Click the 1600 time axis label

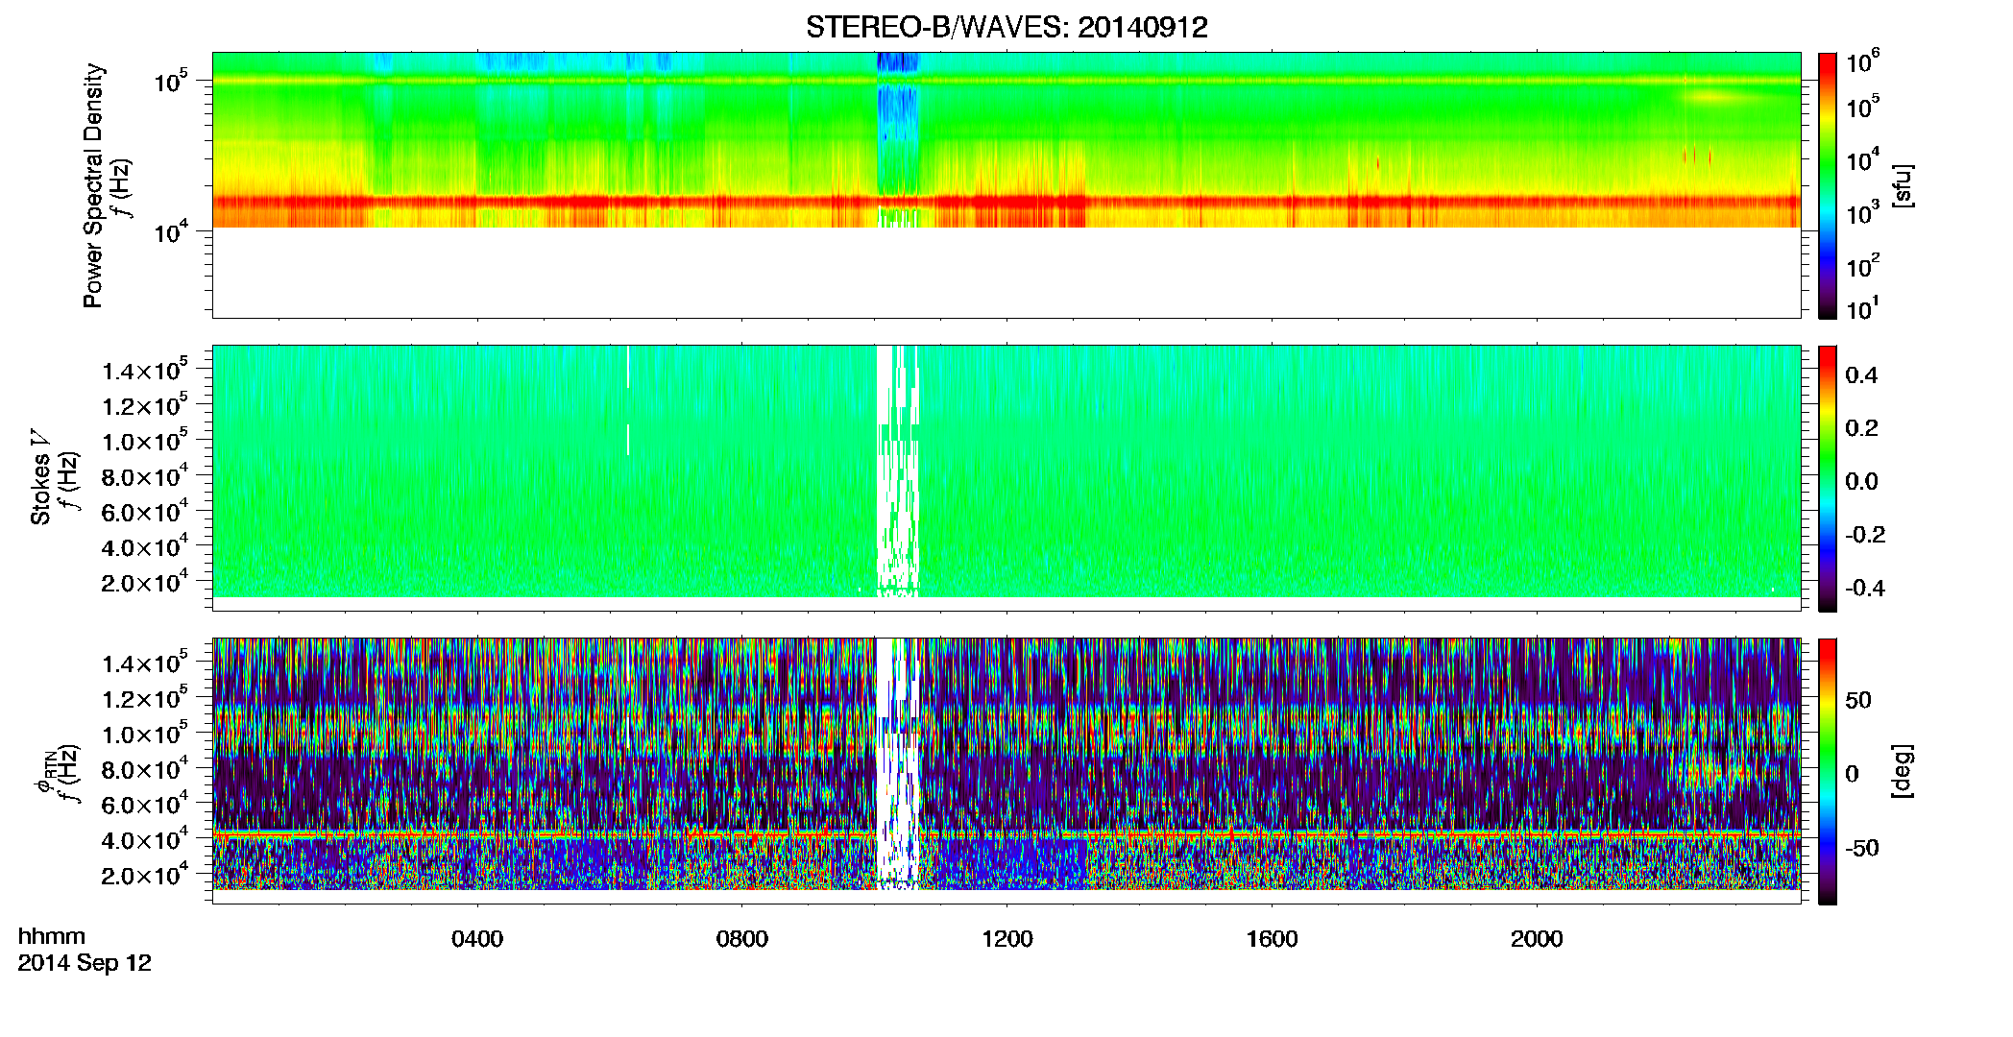[x=1273, y=939]
